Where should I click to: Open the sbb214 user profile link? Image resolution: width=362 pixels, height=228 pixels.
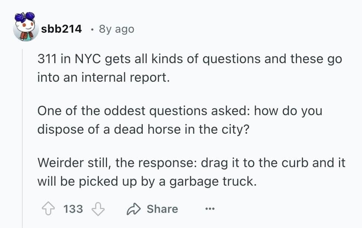click(x=61, y=29)
